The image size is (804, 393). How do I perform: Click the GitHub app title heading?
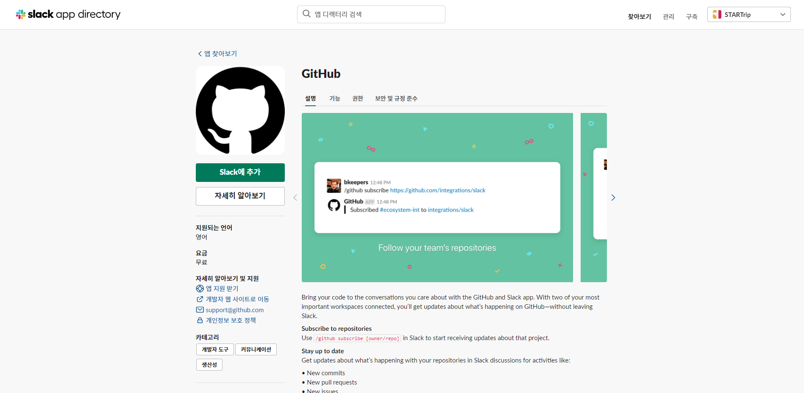[321, 74]
